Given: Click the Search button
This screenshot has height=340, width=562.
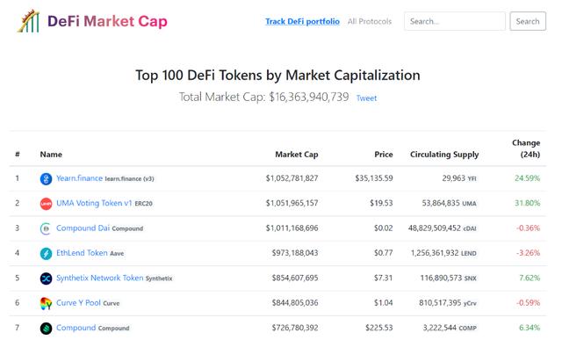Looking at the screenshot, I should click(x=528, y=21).
